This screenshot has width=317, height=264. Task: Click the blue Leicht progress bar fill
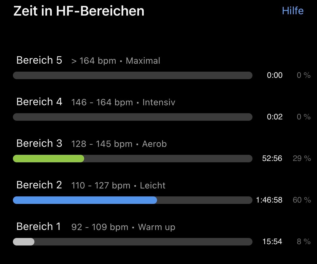coord(85,200)
